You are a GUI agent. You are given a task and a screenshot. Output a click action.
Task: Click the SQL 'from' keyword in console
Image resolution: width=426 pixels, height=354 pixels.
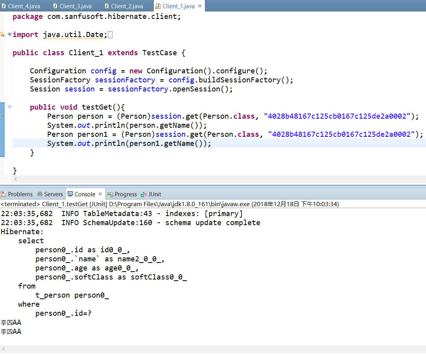tap(27, 286)
